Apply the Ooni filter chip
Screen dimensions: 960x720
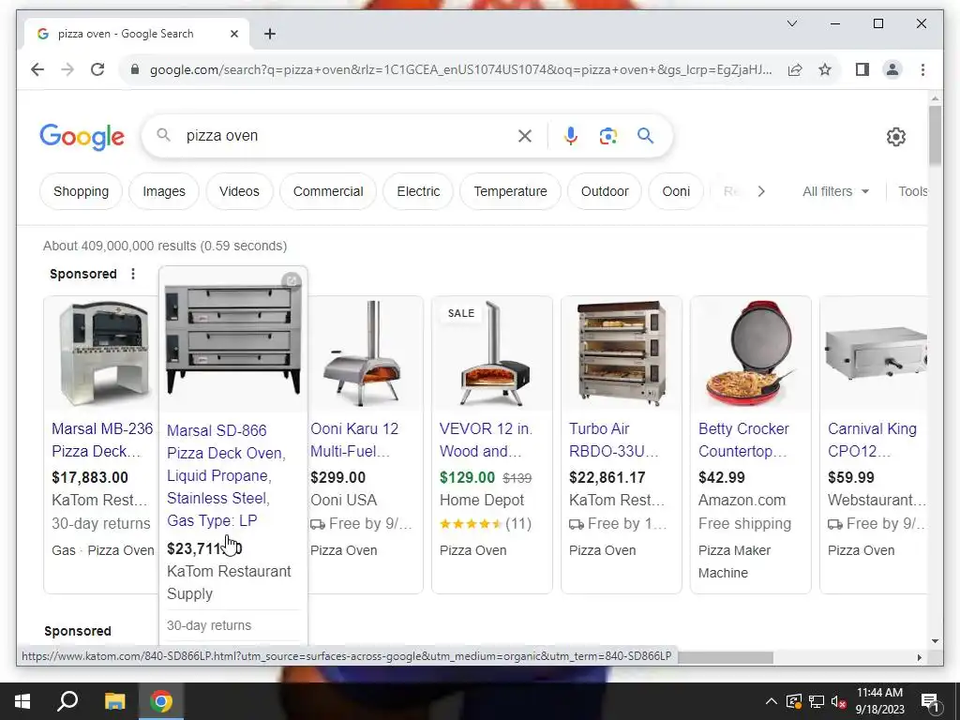click(x=675, y=191)
